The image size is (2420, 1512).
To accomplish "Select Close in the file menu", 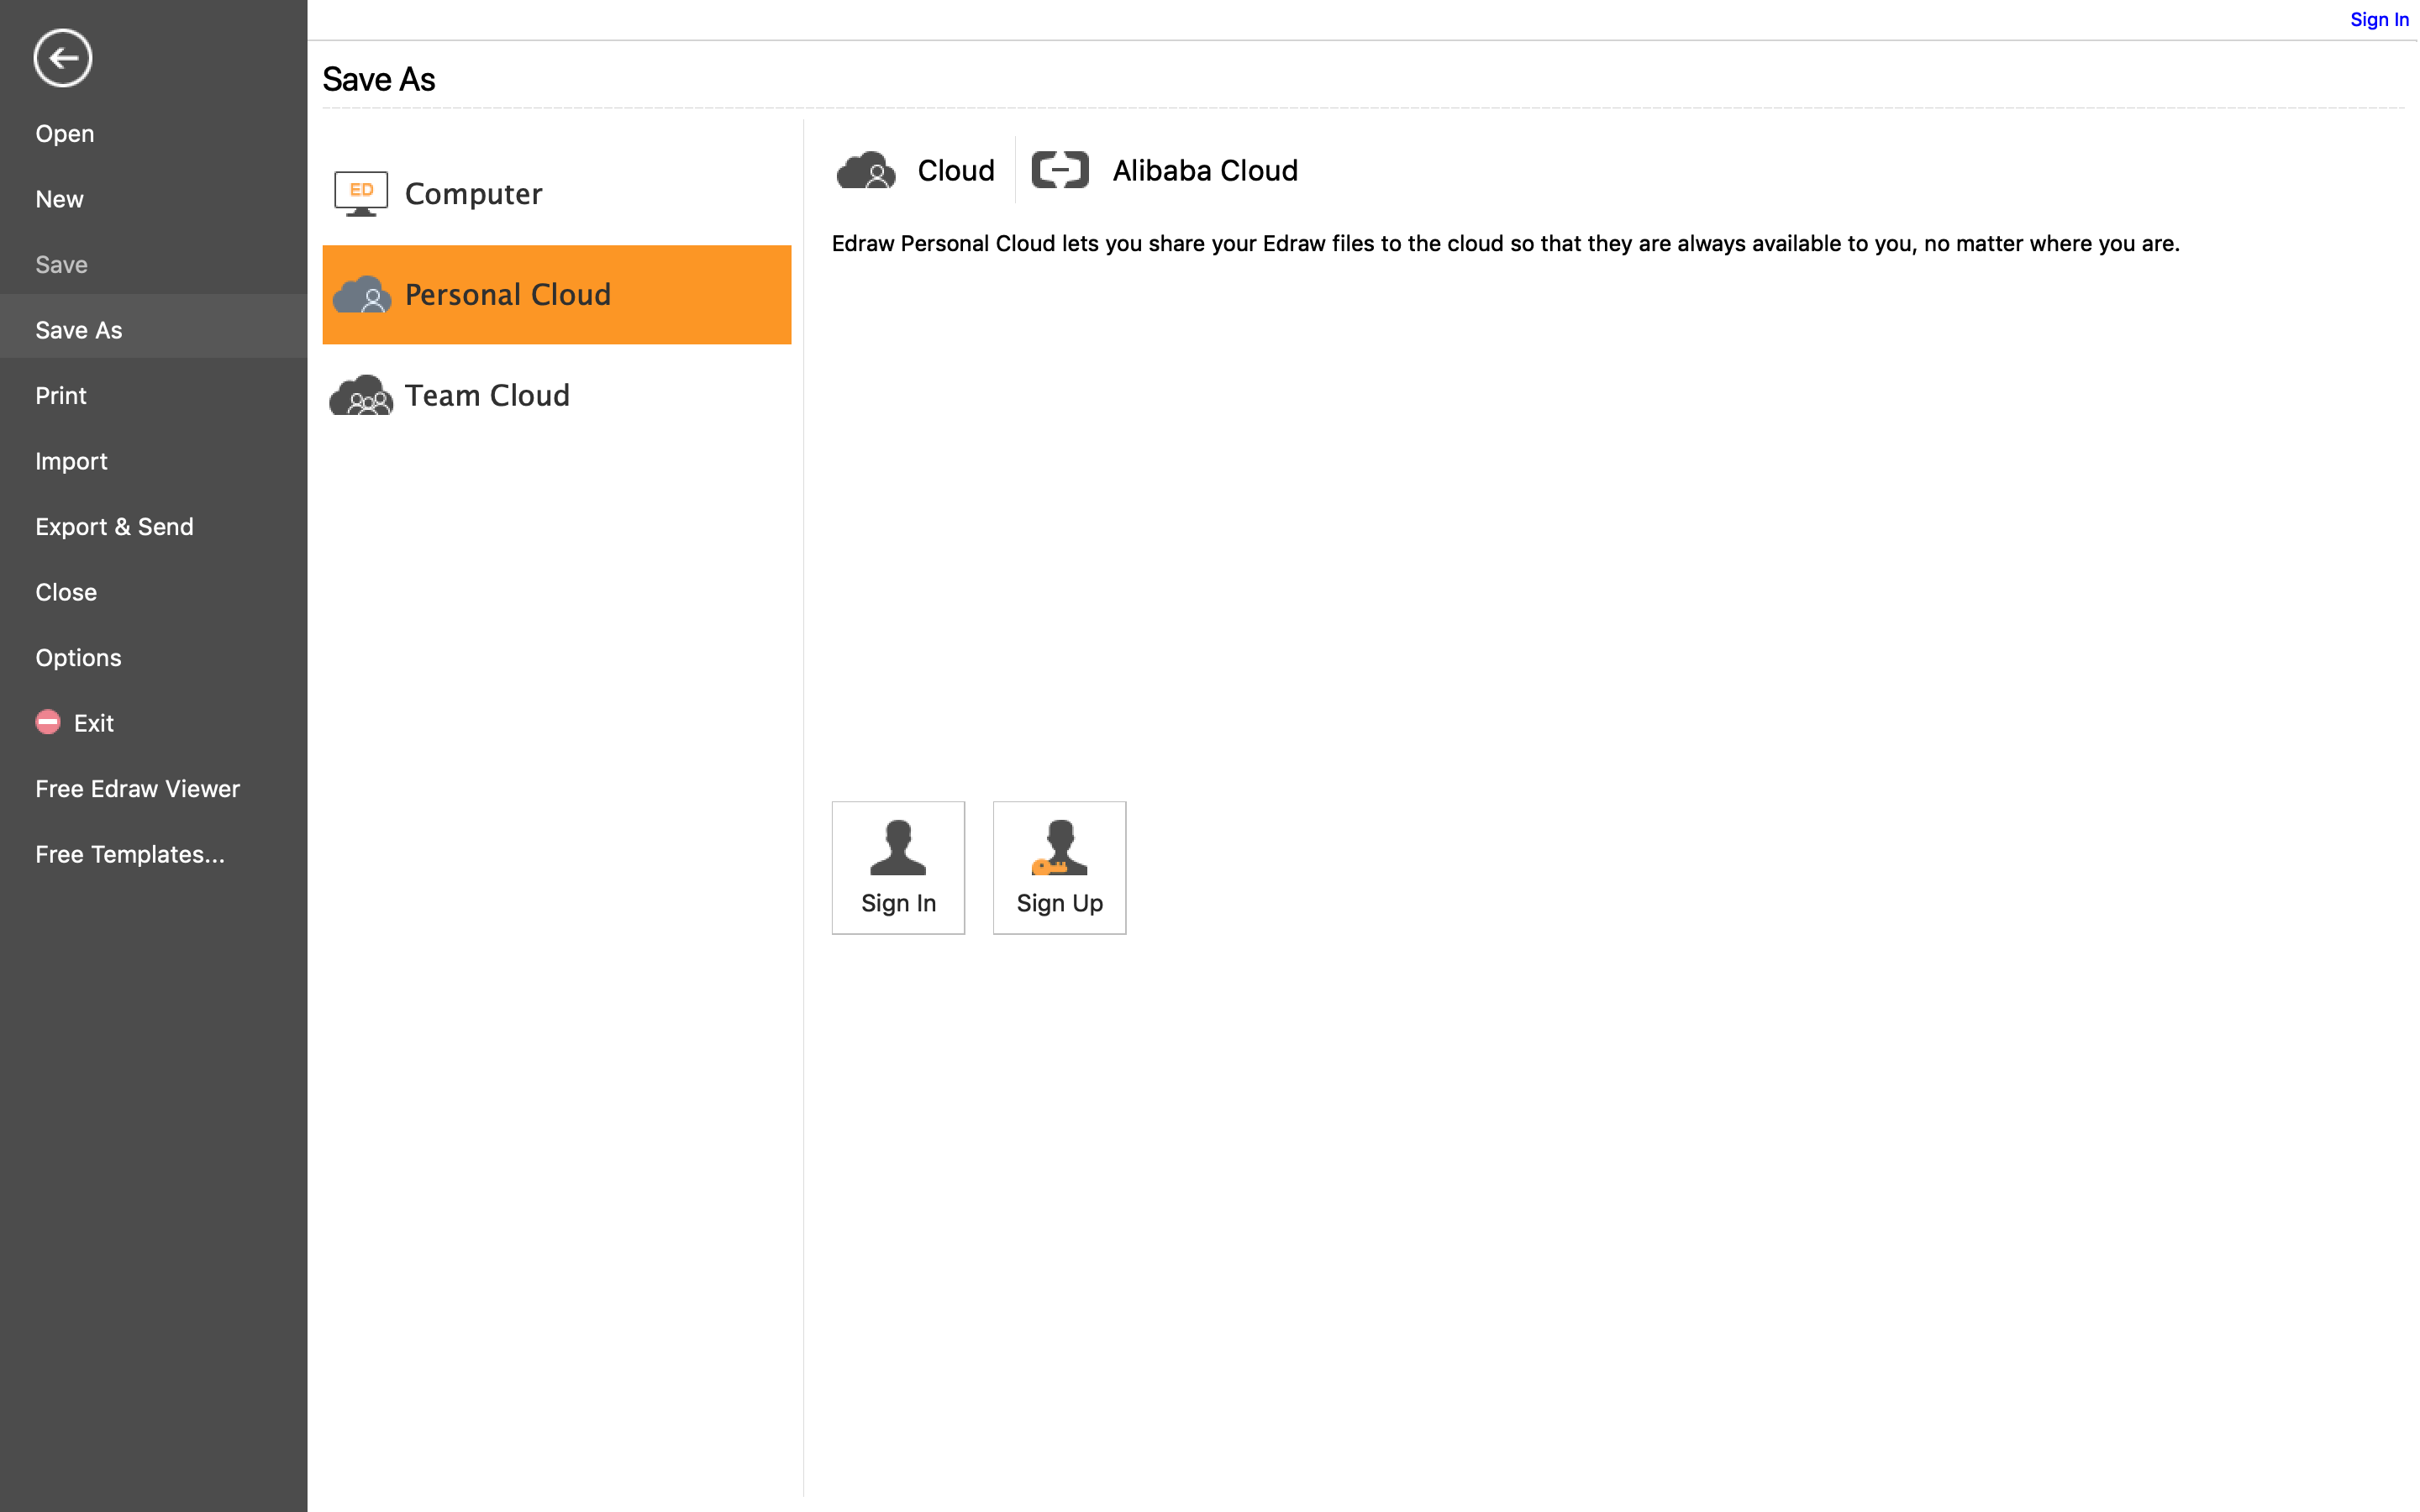I will click(x=66, y=592).
